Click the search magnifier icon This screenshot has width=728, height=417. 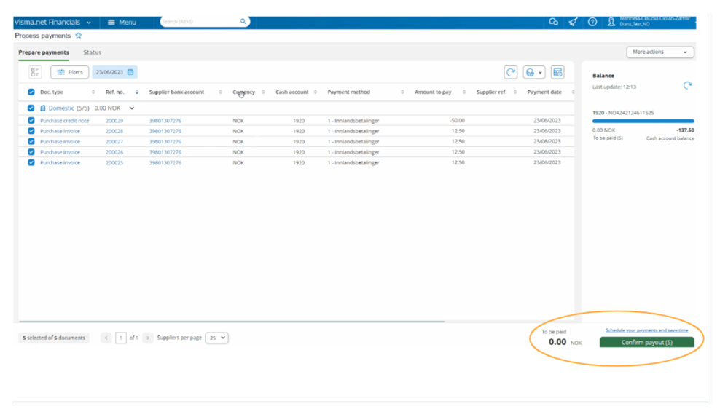243,21
